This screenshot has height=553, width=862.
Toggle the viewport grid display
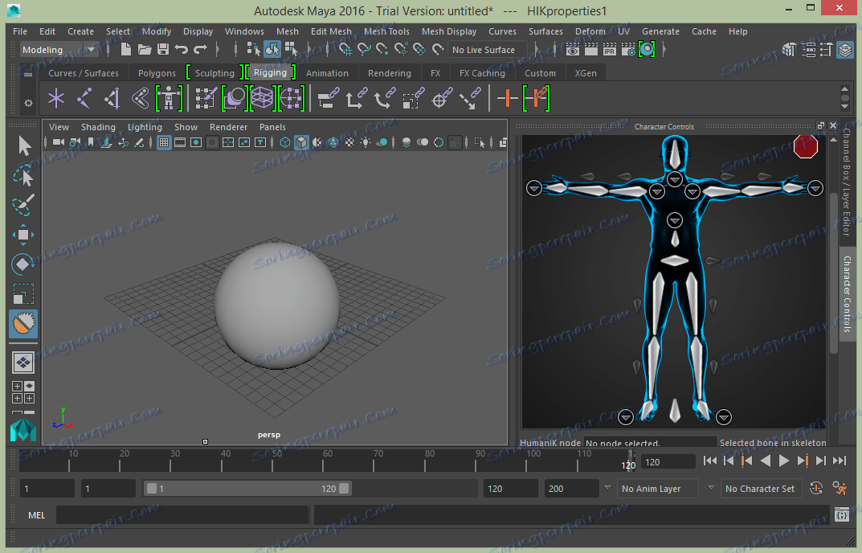pyautogui.click(x=164, y=143)
